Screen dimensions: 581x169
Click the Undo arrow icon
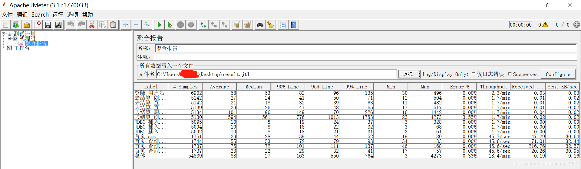[x=71, y=25]
